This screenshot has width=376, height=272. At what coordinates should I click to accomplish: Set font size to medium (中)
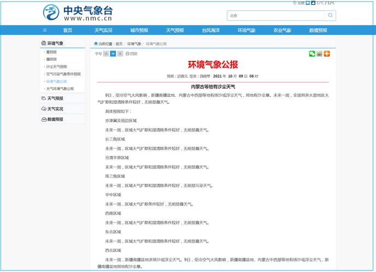(x=113, y=53)
